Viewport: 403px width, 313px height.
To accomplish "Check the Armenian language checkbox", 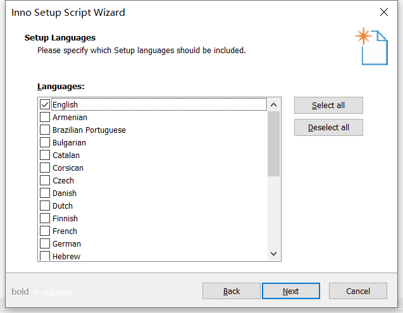I will (45, 117).
